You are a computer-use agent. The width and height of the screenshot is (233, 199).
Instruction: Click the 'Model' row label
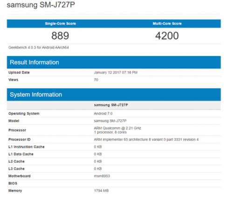tap(14, 121)
